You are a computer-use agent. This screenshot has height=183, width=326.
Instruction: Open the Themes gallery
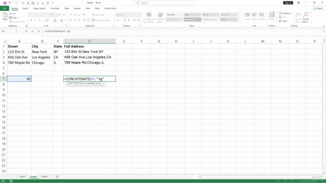coord(271,17)
